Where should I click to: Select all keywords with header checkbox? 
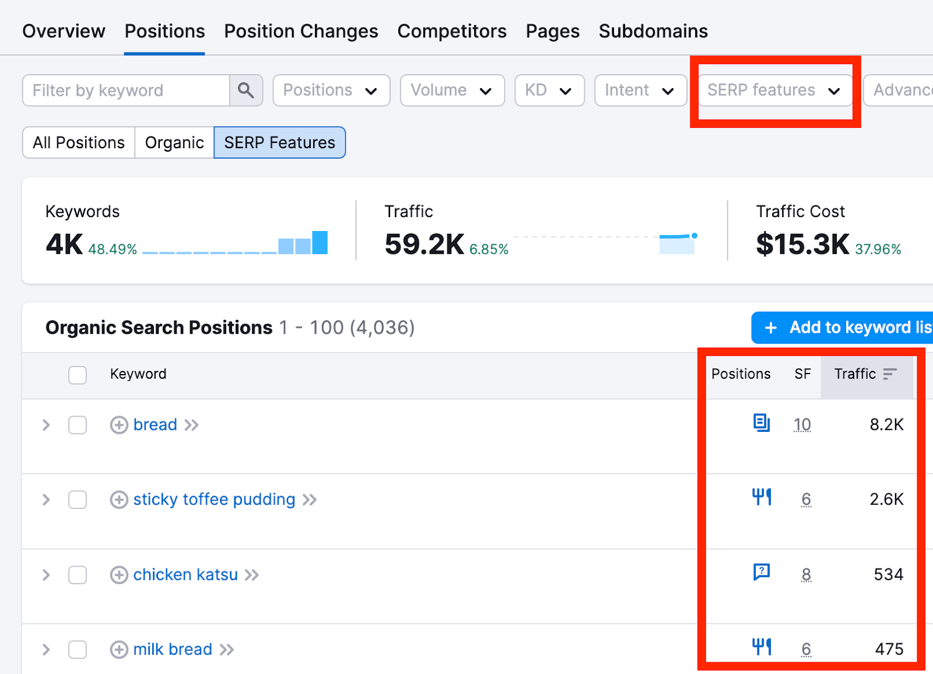tap(78, 375)
